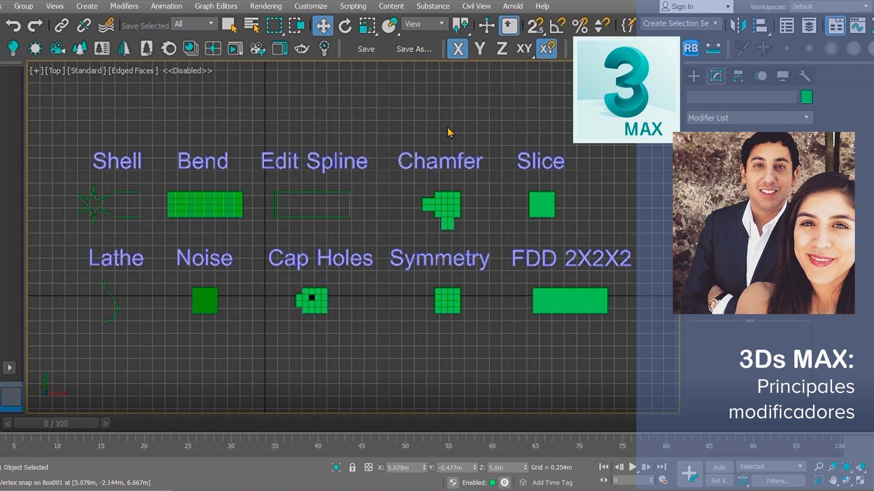
Task: Expand the Modifier List dropdown
Action: (749, 118)
